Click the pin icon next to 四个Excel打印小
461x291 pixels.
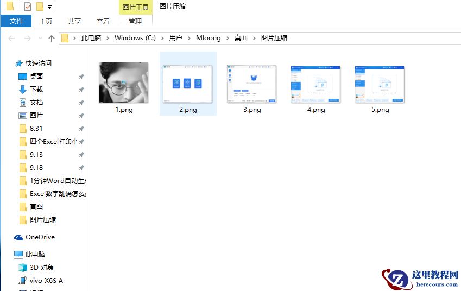(81, 141)
